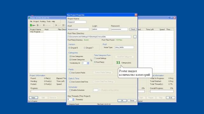Click the Time Left column header

(149, 29)
